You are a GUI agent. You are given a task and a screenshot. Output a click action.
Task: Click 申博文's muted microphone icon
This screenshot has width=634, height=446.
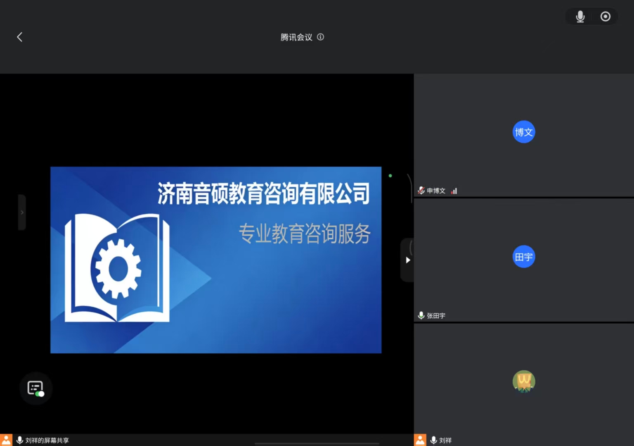(421, 191)
